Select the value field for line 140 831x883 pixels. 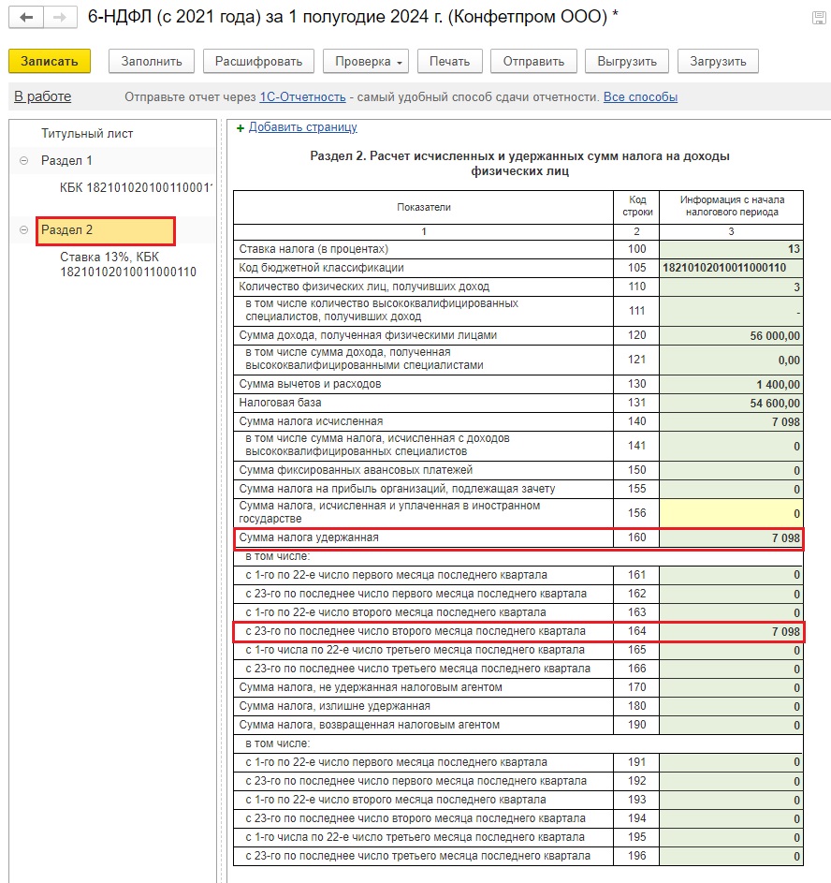731,421
